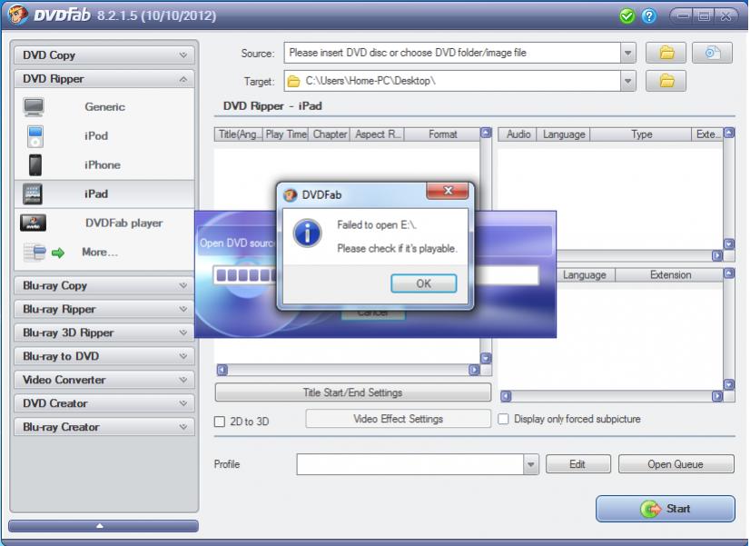Viewport: 750px width, 546px height.
Task: Click the scroll-up arrow of the audio list
Action: 729,133
